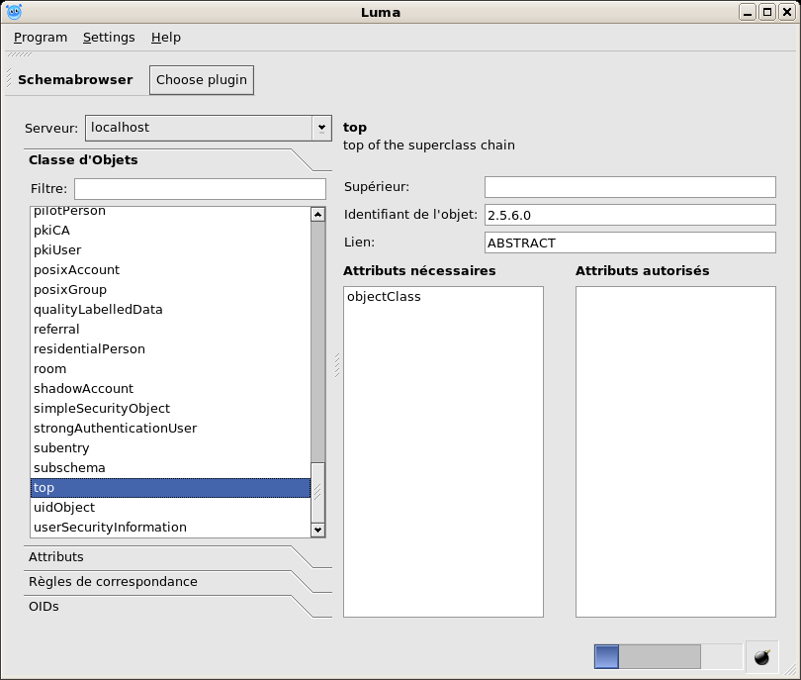Open the Serveur localhost dropdown
The width and height of the screenshot is (801, 680).
pyautogui.click(x=320, y=128)
